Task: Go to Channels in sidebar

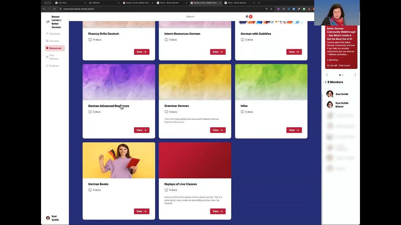Action: coord(55,34)
